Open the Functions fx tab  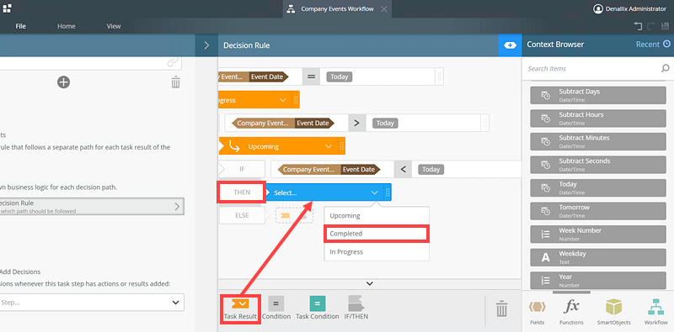[x=571, y=312]
